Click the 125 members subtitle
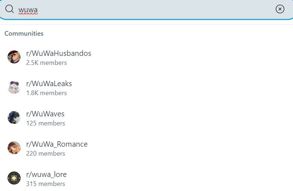Viewport: 293px width, 191px height. tap(46, 123)
